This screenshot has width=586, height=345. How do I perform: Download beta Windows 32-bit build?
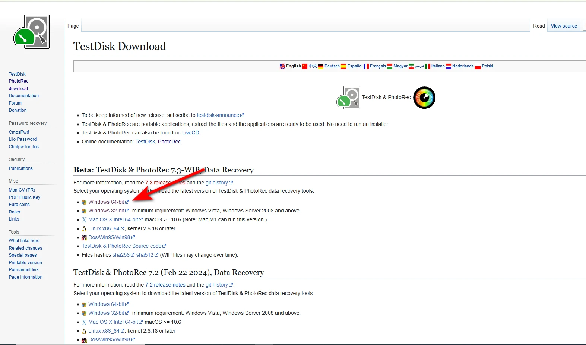tap(108, 211)
